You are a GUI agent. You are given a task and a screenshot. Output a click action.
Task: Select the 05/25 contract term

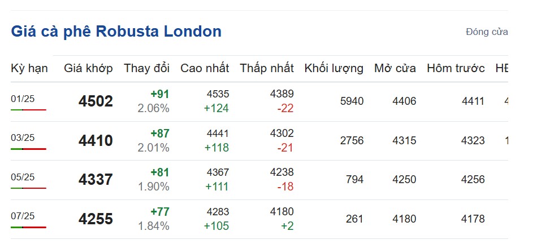[x=23, y=177]
